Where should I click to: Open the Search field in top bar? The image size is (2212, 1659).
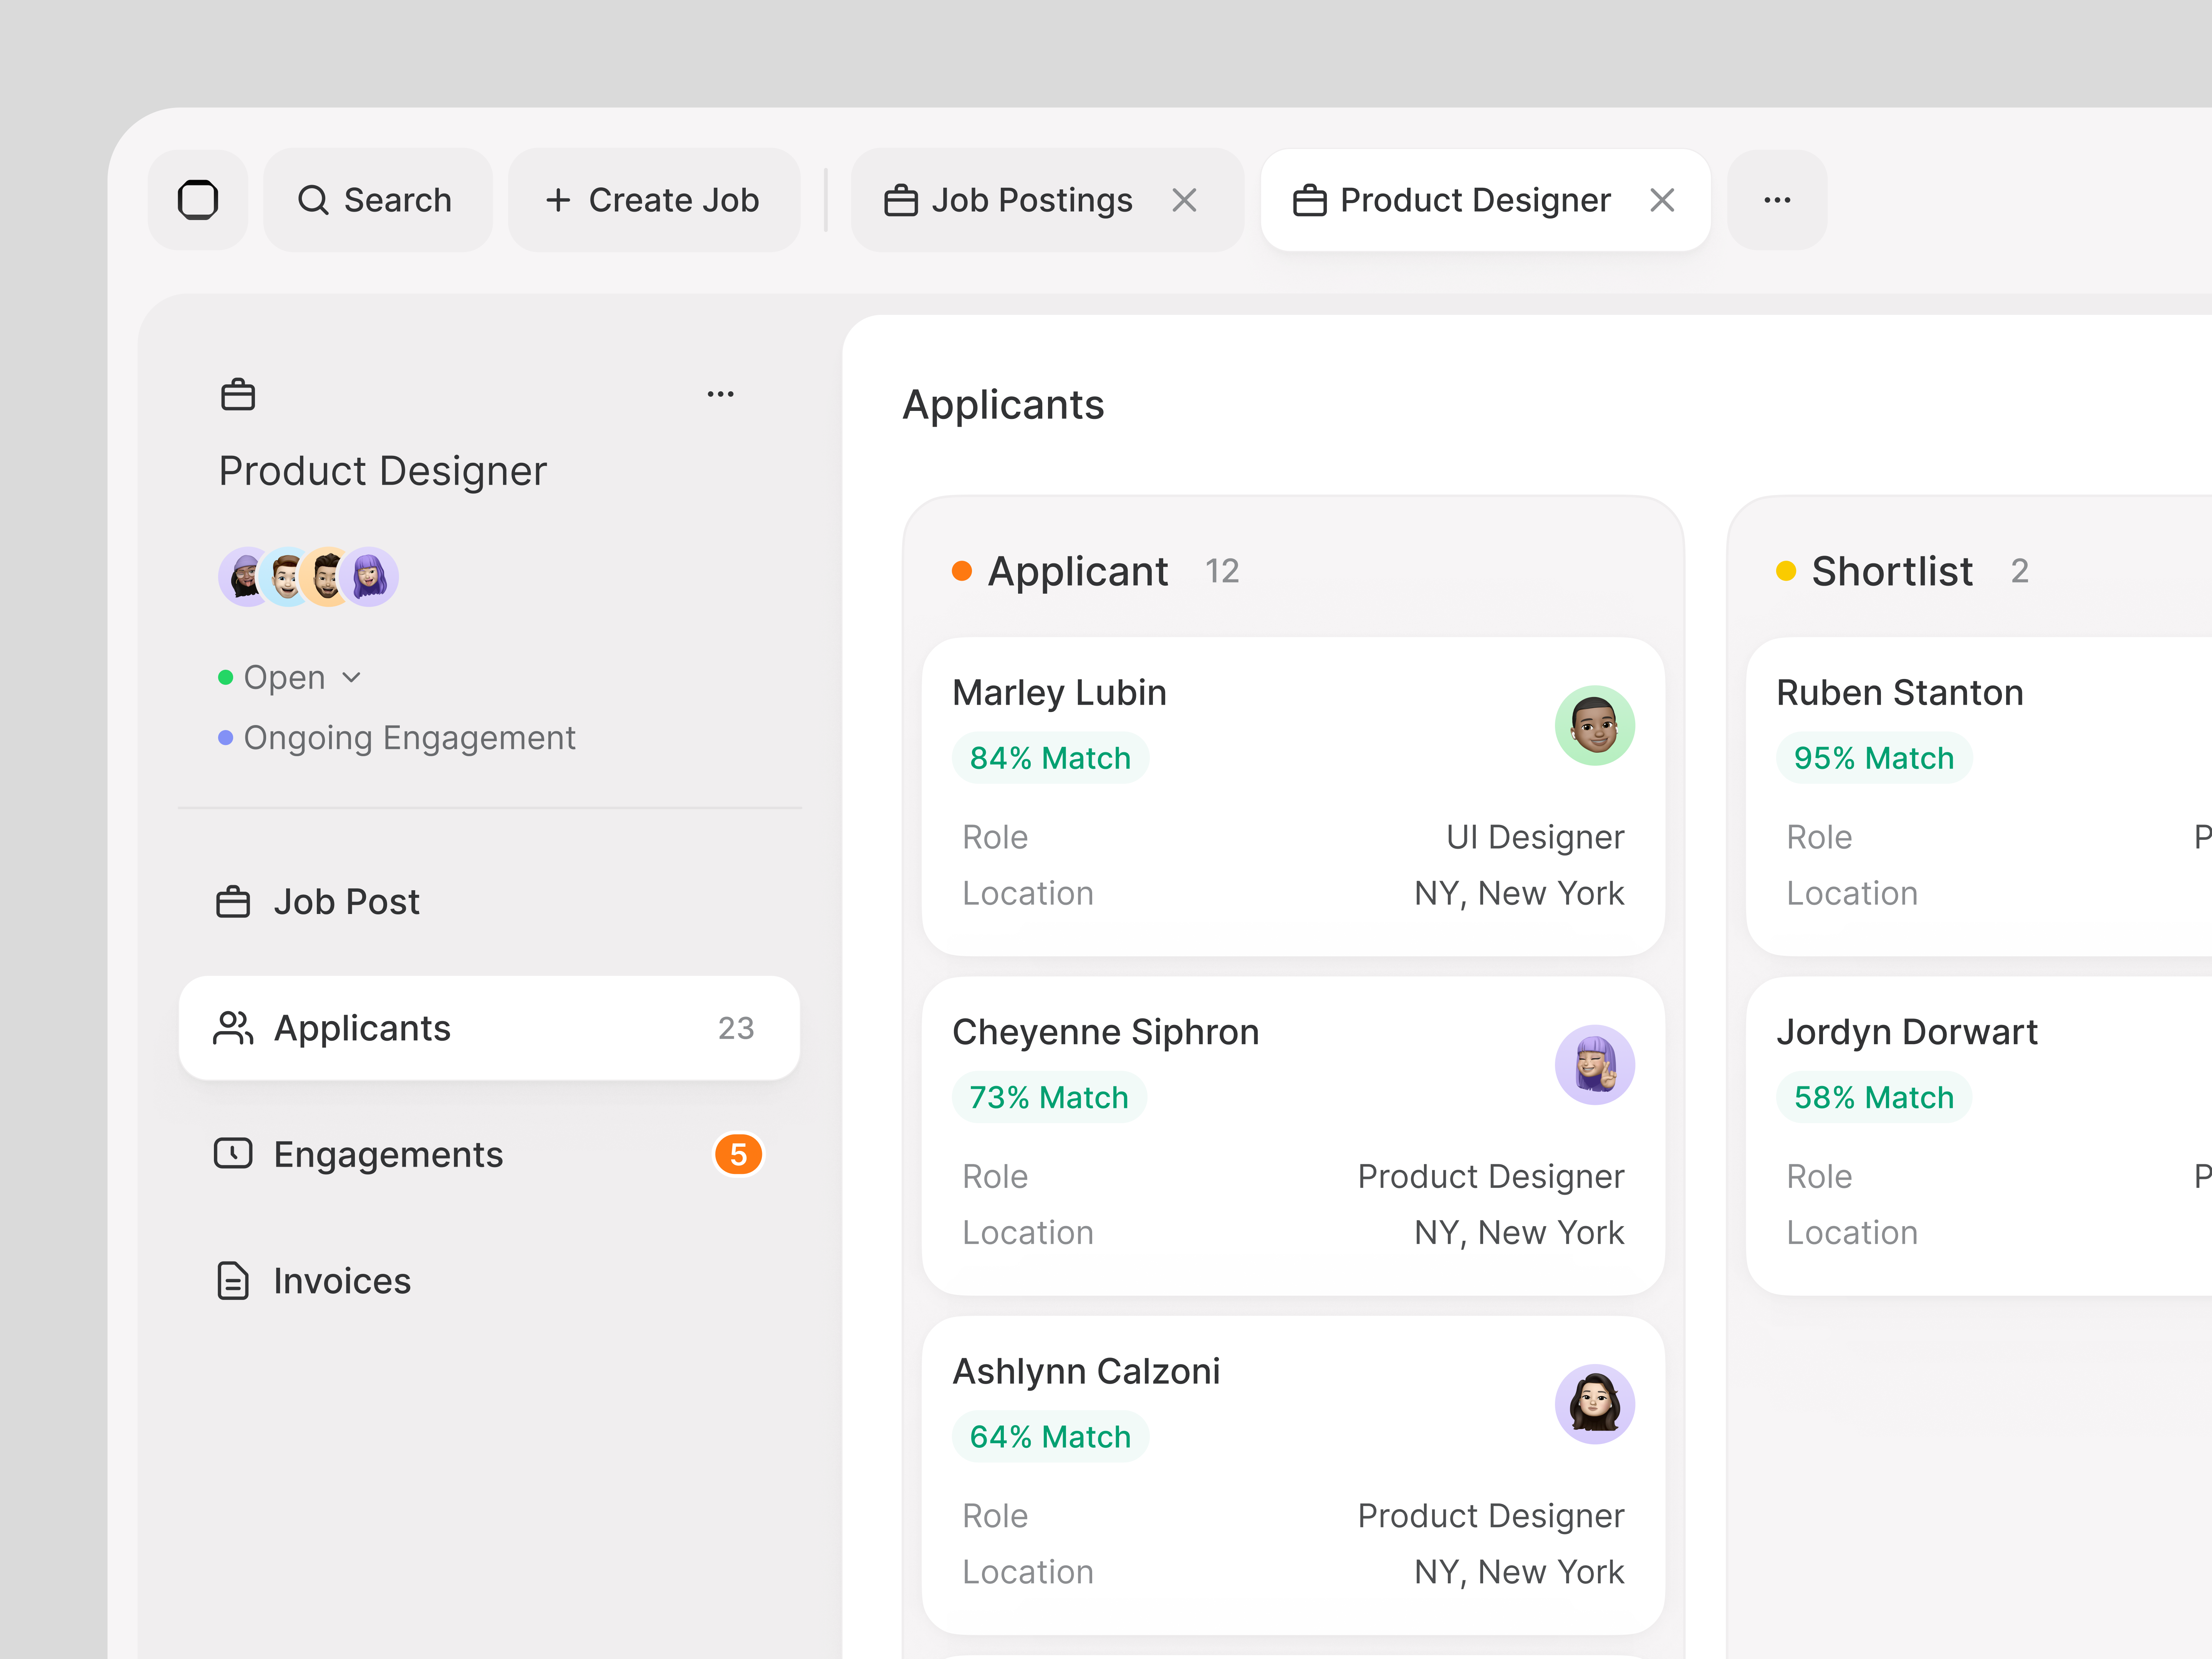[x=378, y=200]
